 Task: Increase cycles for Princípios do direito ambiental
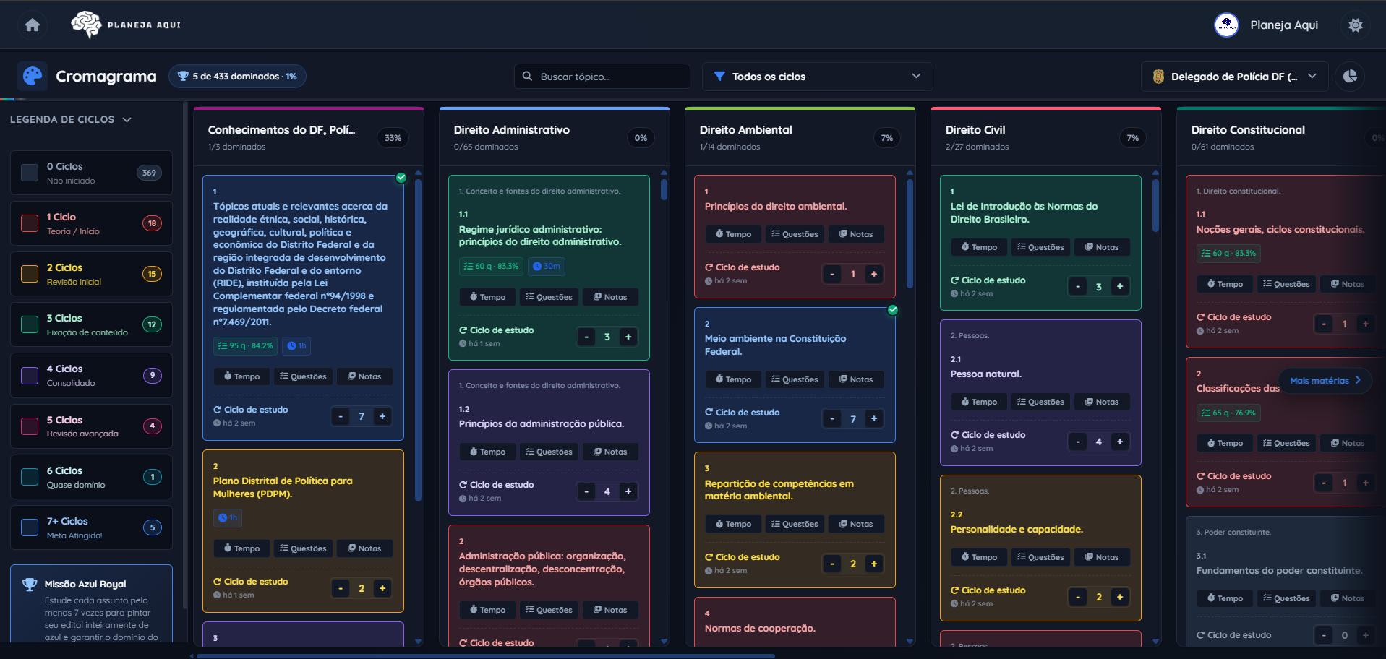(874, 274)
